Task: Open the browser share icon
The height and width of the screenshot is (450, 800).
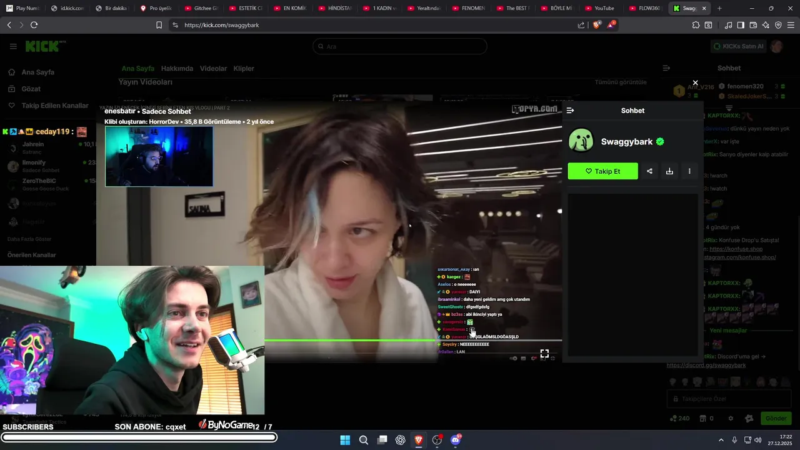Action: pos(581,25)
